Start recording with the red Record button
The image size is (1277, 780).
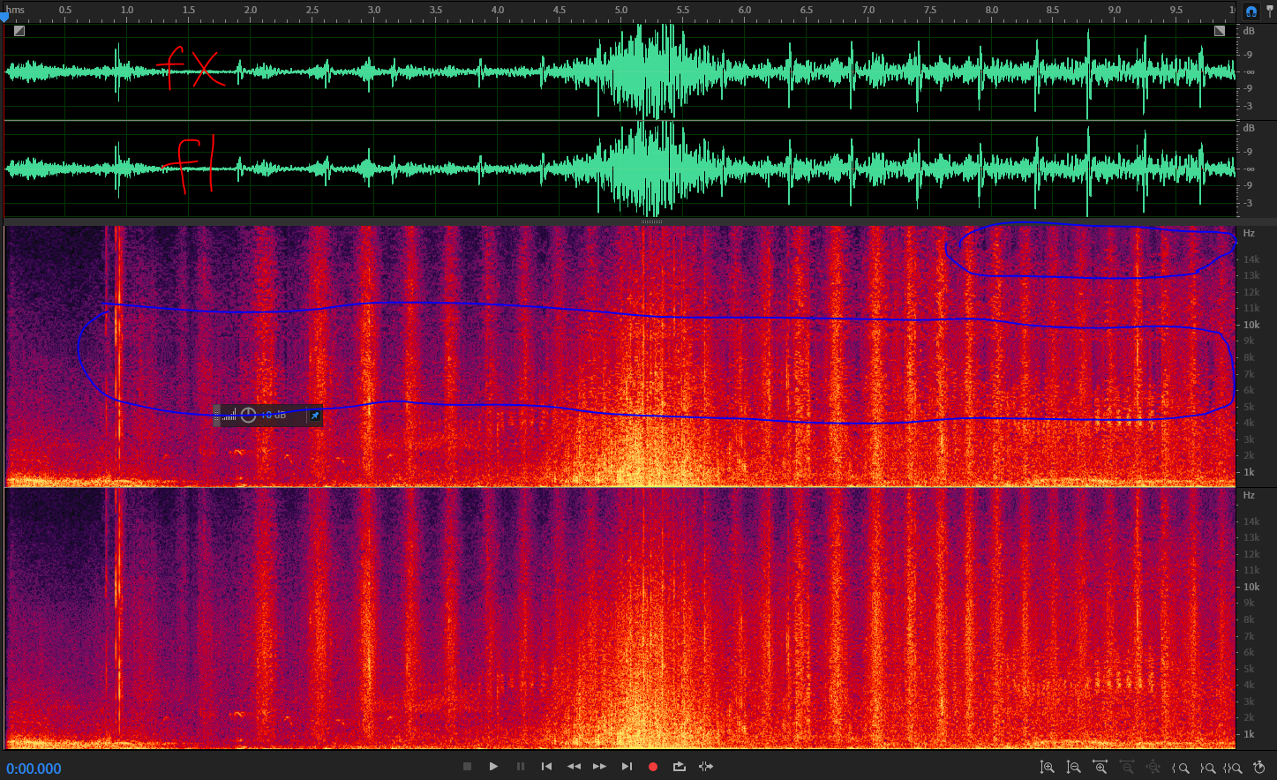click(653, 767)
